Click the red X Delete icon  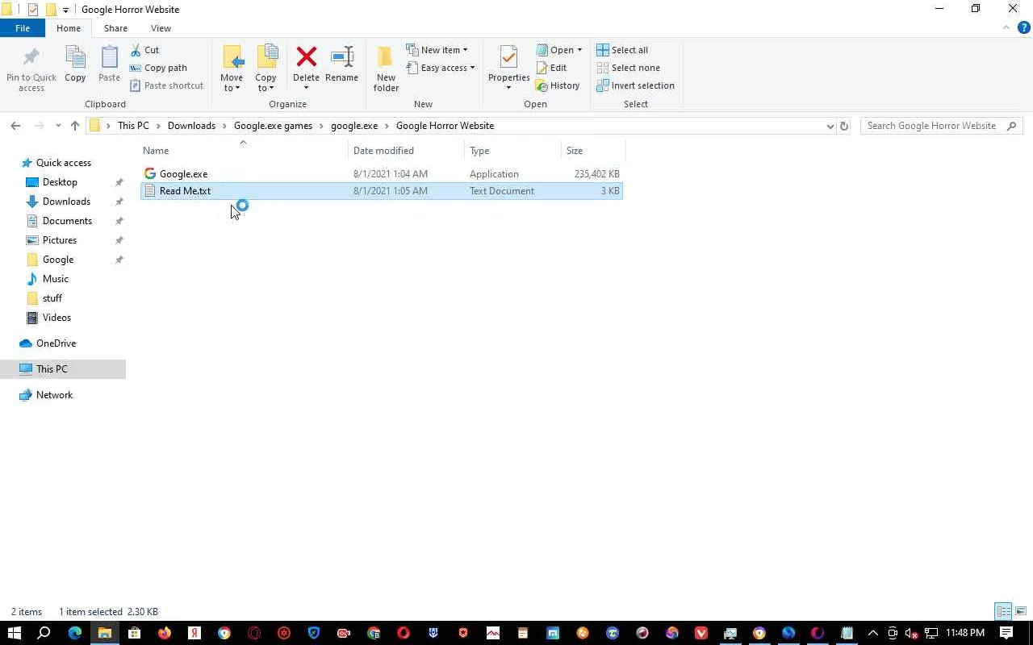(307, 57)
